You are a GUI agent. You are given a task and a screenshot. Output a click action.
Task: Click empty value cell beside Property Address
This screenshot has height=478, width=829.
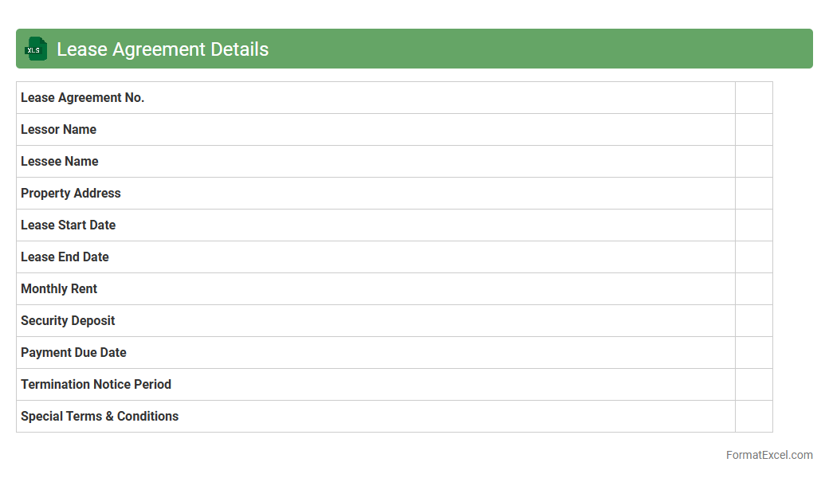(x=753, y=193)
